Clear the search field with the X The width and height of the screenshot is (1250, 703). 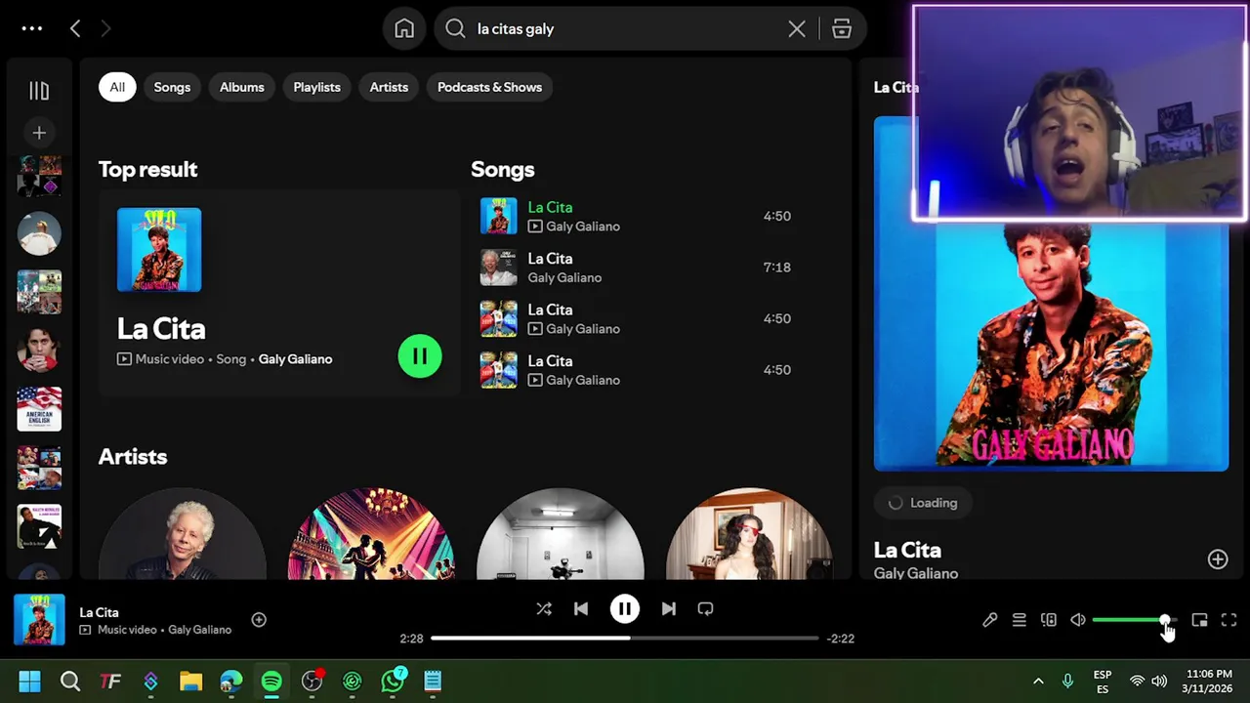coord(797,28)
